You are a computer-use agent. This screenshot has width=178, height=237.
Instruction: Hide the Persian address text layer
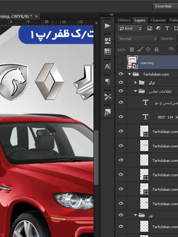(121, 102)
